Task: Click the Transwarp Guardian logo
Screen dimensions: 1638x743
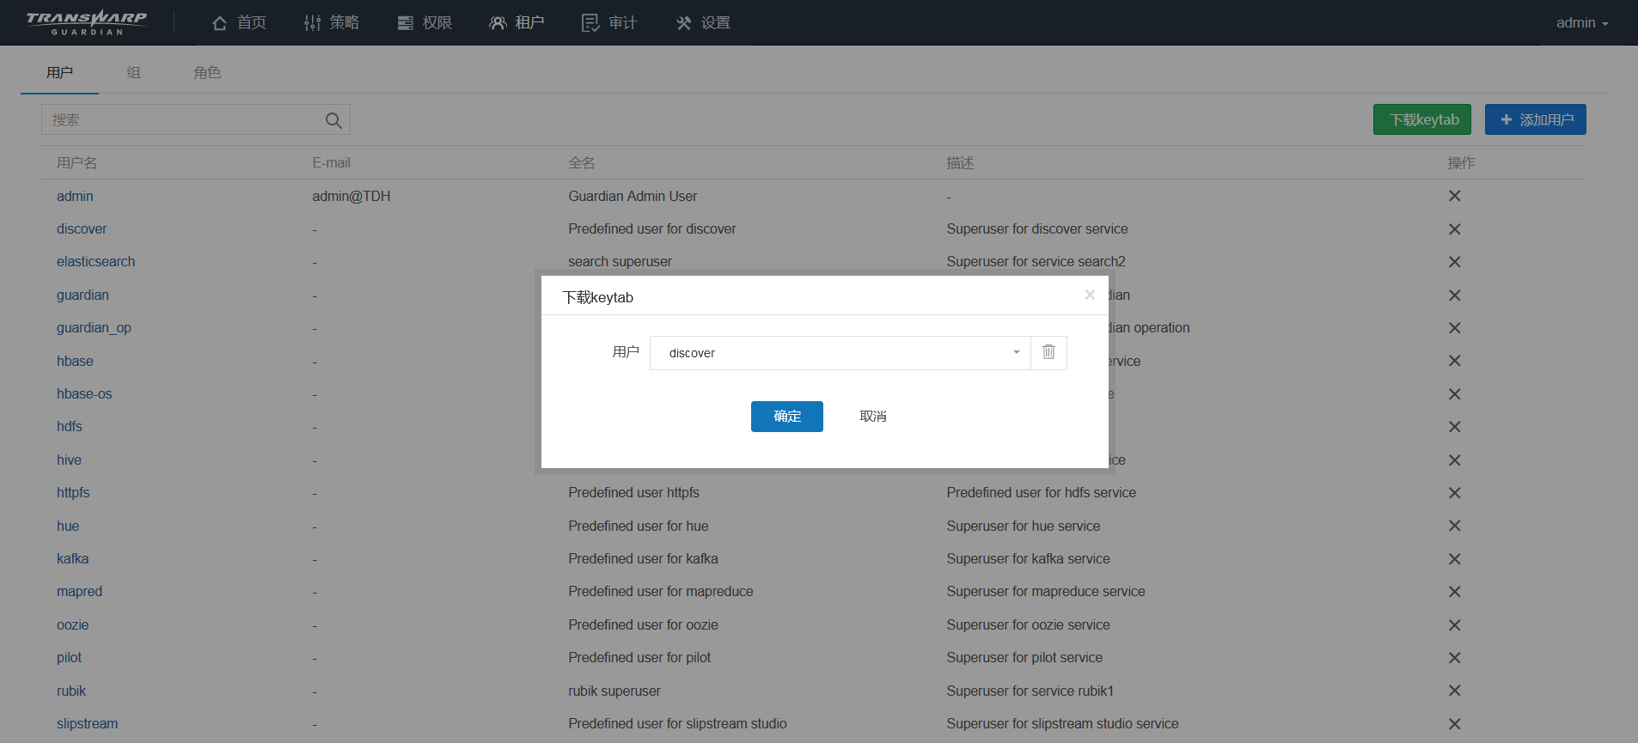Action: pyautogui.click(x=87, y=22)
